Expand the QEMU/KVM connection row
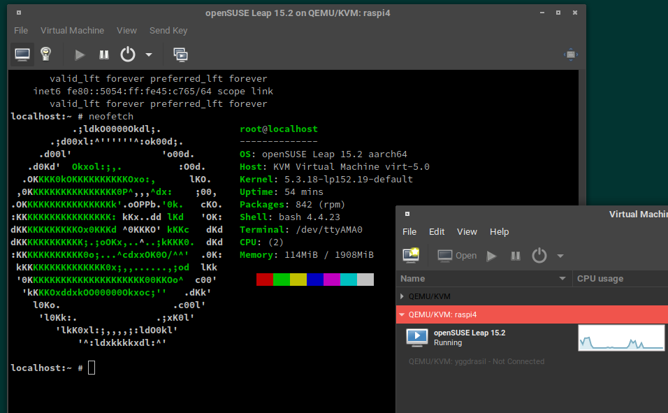Screen dimensions: 668x413 click(402, 296)
